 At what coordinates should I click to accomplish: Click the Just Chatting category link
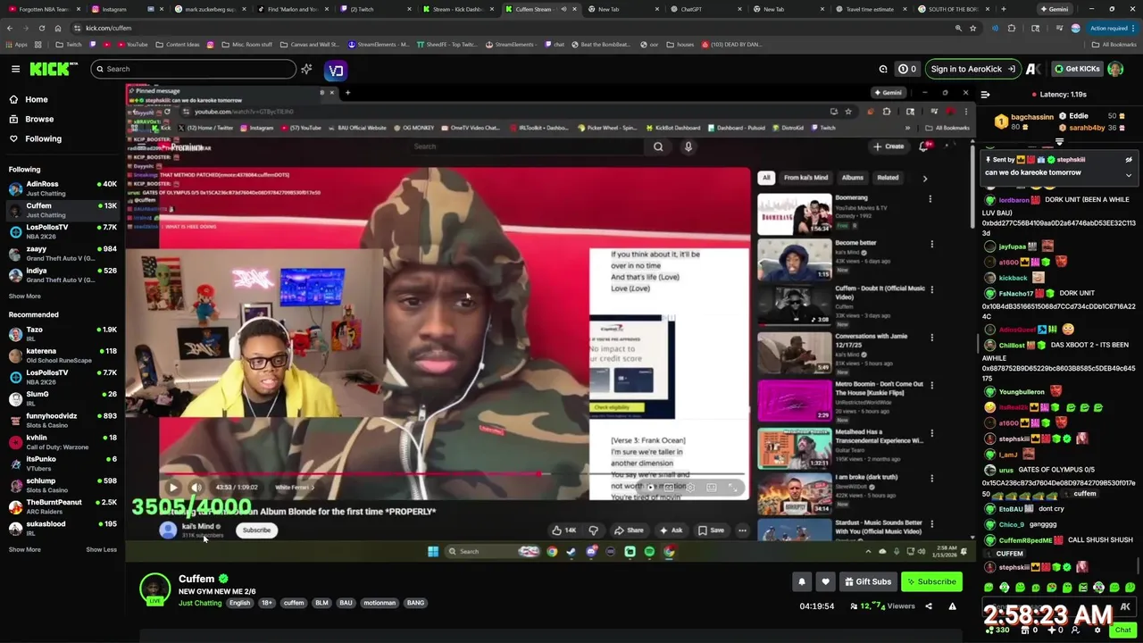[200, 603]
